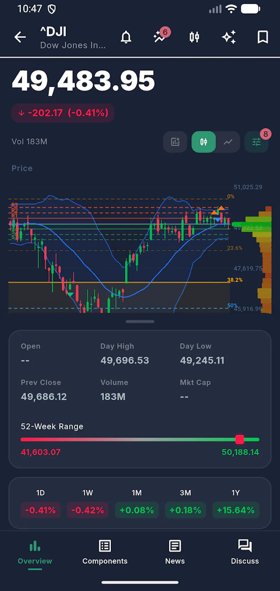Tap the 51,025.29 axis label
Screen dimensions: 280x591
248,187
